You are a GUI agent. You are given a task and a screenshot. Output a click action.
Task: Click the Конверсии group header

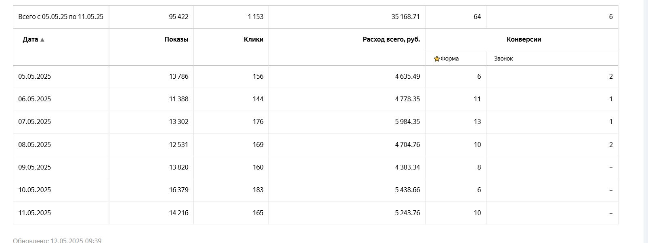click(523, 39)
